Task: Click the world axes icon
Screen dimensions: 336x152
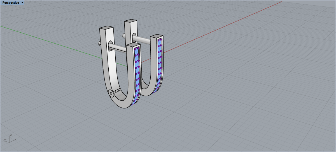Action: pos(10,138)
